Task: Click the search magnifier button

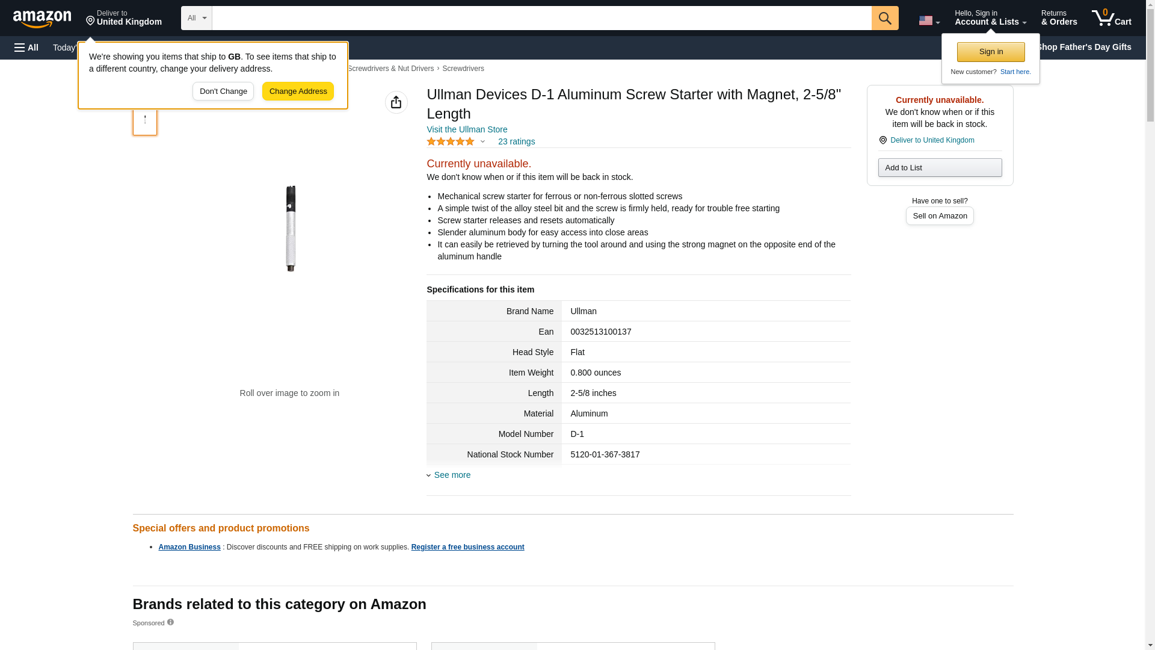Action: pos(885,18)
